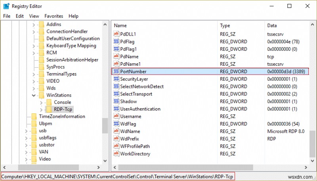Image resolution: width=317 pixels, height=181 pixels.
Task: Open the File menu
Action: (x=7, y=16)
